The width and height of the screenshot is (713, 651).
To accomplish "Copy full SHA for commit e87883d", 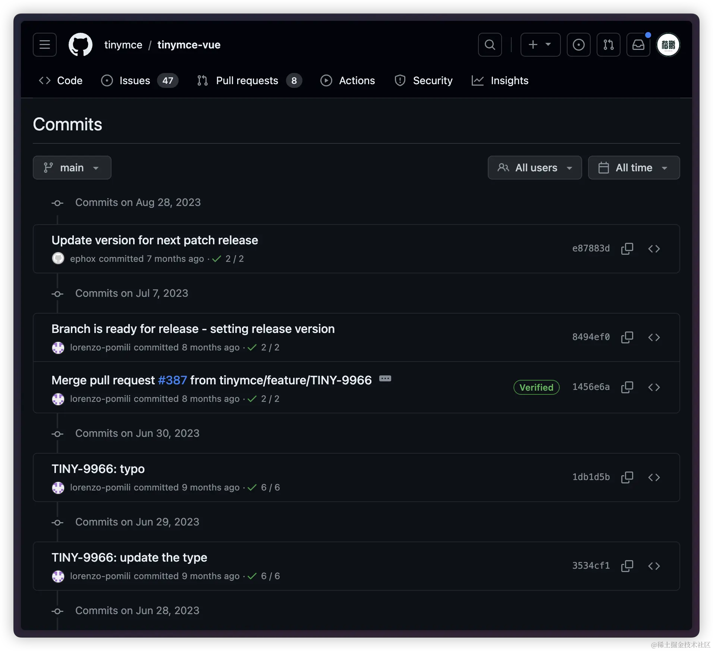I will 627,248.
